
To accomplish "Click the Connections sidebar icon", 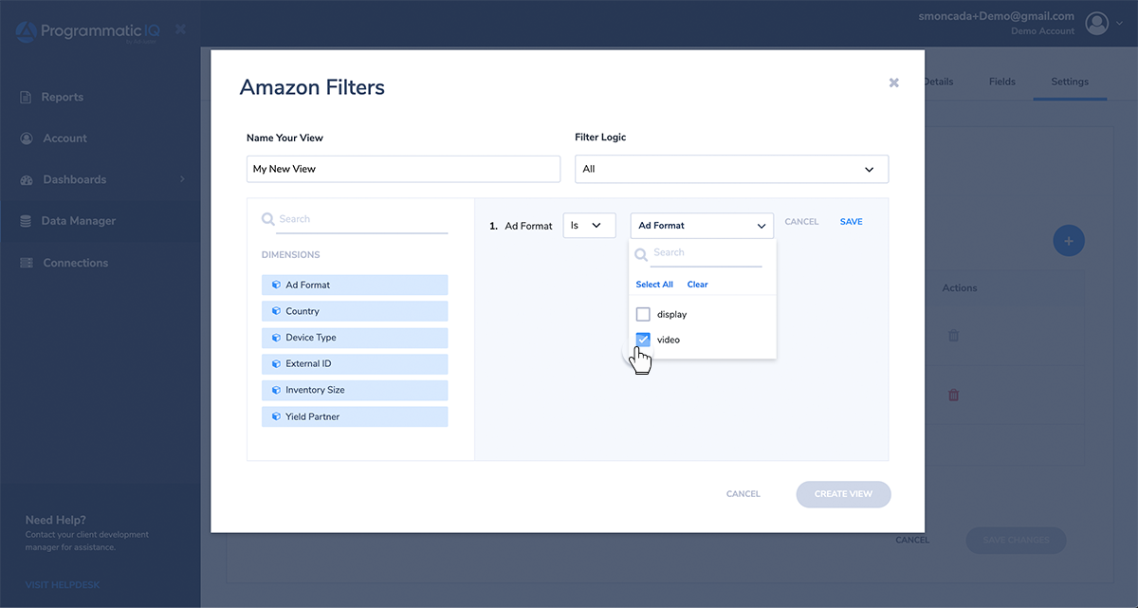I will 27,263.
